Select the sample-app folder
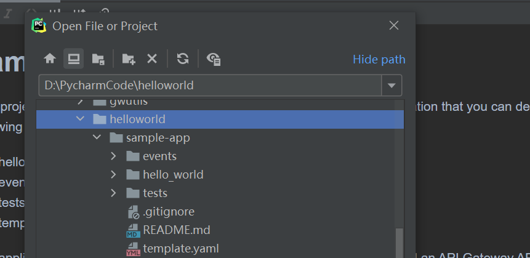 [x=158, y=138]
